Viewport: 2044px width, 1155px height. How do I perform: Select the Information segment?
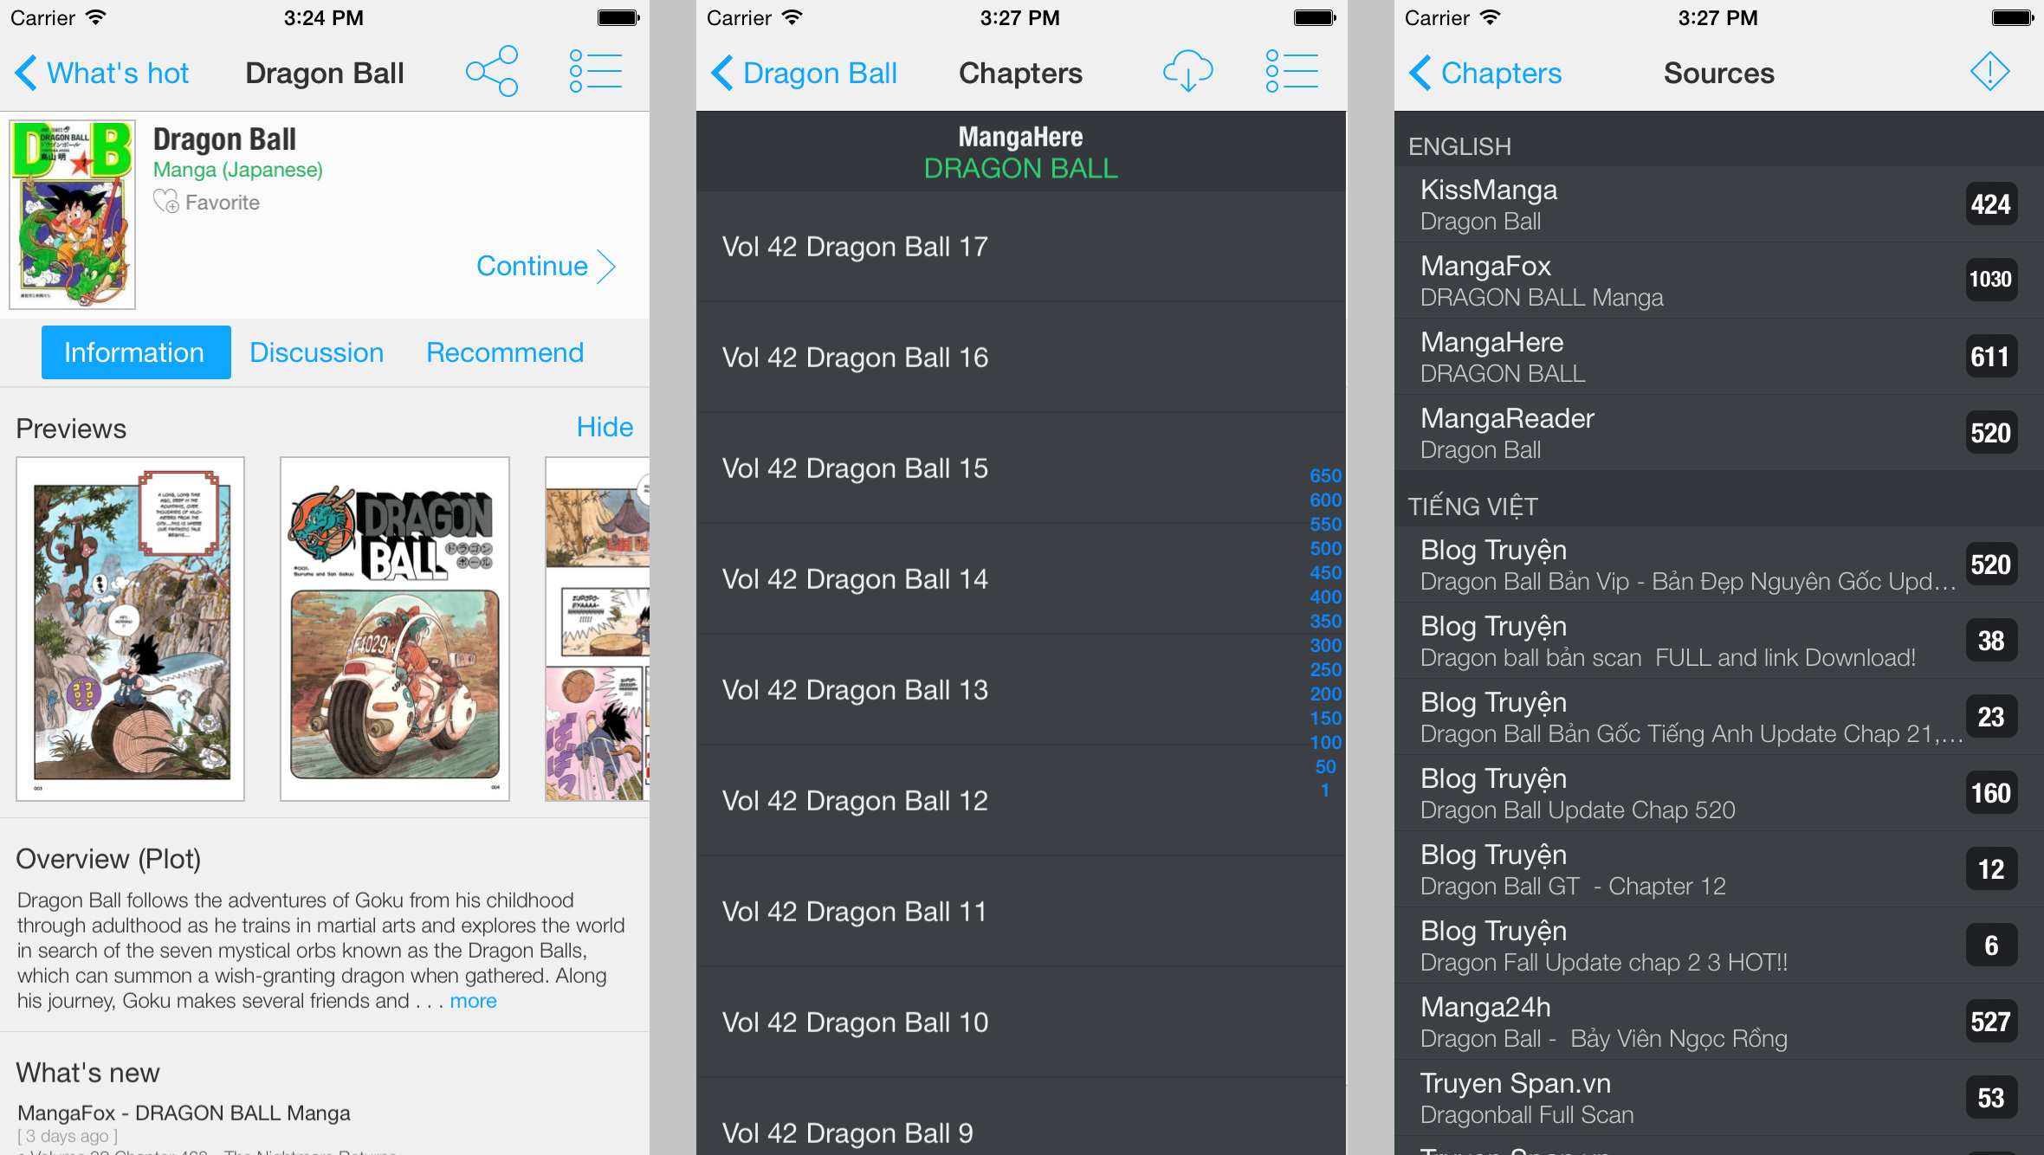136,352
